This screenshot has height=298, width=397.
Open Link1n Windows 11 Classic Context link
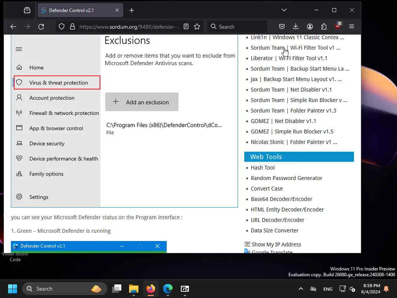[x=297, y=37]
